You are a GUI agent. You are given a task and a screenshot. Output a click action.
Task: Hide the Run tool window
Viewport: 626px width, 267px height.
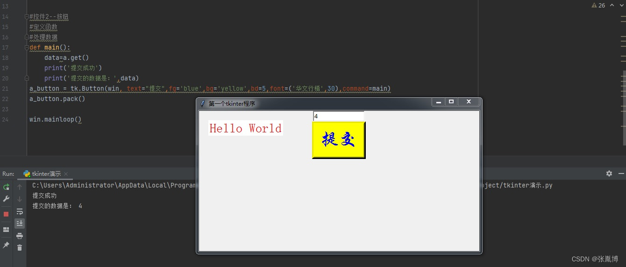[x=621, y=173]
